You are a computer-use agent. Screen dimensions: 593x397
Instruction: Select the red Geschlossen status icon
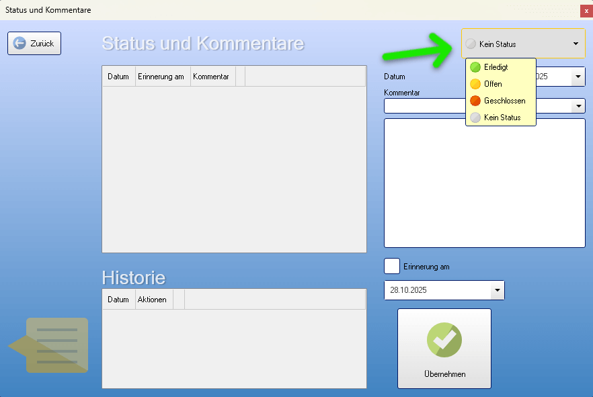point(475,101)
